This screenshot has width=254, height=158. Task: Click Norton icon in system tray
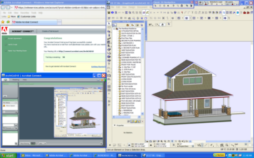tap(219, 155)
